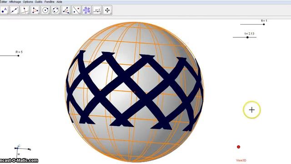
Task: Click the 't = 2.13' label
Action: (x=249, y=34)
